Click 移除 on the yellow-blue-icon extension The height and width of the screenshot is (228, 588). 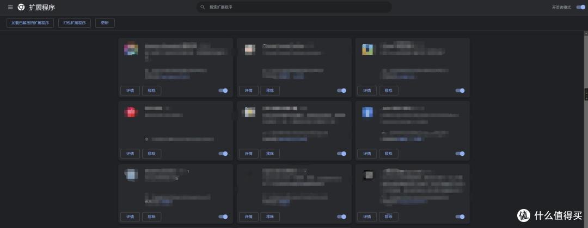(x=389, y=91)
